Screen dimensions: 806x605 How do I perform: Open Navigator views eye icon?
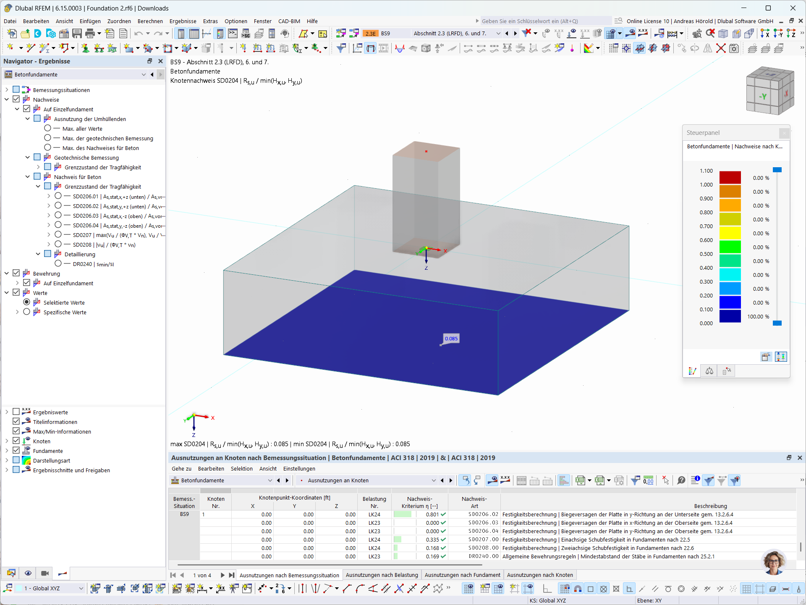click(x=28, y=573)
